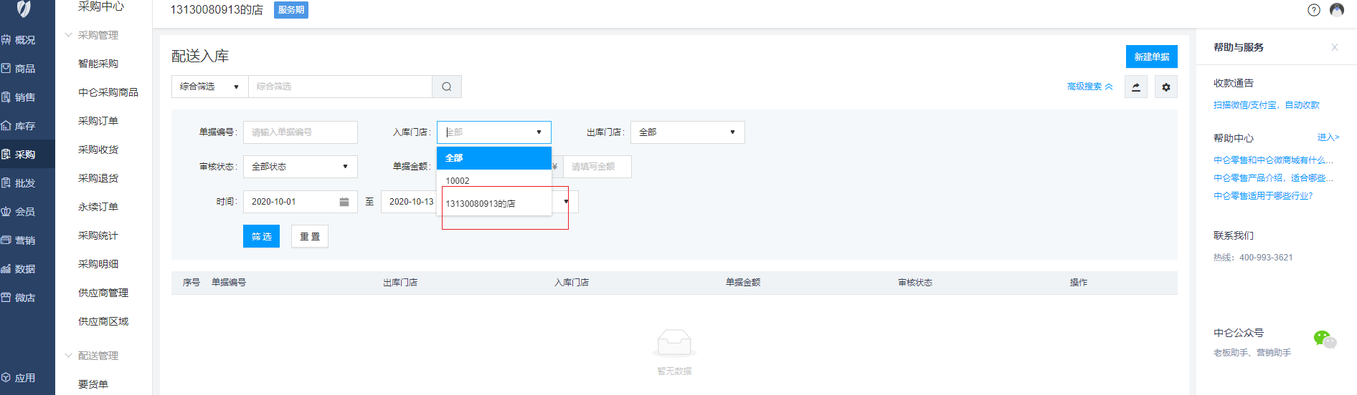Open the column settings gear icon

(1166, 87)
